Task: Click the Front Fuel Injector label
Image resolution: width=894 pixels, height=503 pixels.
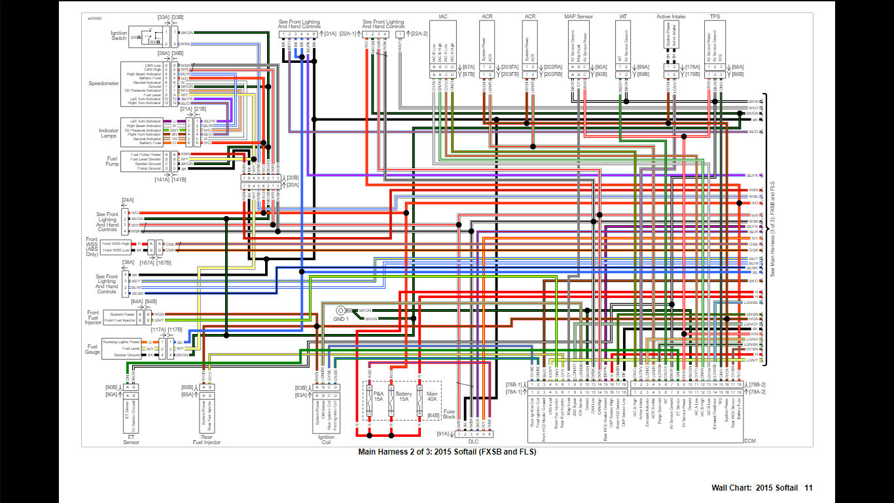Action: pyautogui.click(x=94, y=318)
